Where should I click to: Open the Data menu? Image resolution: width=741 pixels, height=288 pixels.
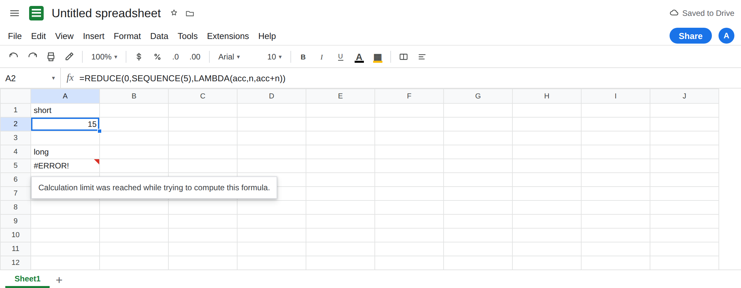(159, 36)
